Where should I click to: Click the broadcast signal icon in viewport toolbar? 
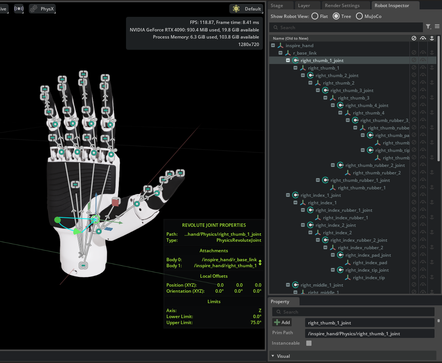coord(19,9)
